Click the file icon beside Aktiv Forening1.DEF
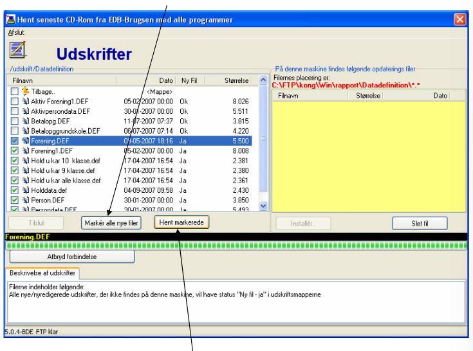This screenshot has height=351, width=473. 26,101
